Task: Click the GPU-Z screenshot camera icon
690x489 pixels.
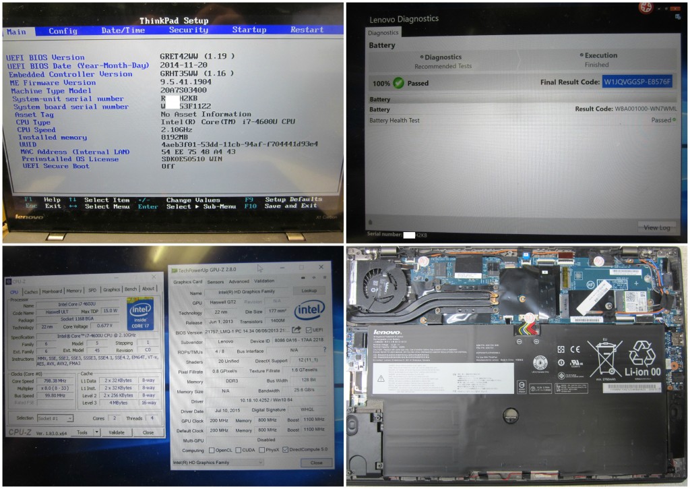Action: point(303,277)
